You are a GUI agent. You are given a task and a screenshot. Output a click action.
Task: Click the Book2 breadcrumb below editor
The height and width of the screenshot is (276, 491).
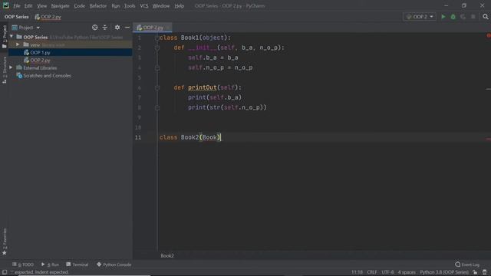[167, 255]
